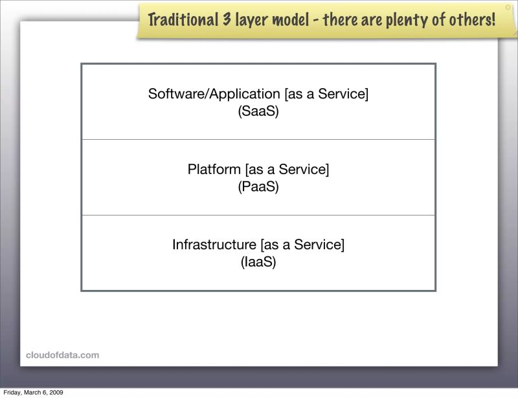
Task: Click the SaaS layer box in the diagram
Action: click(259, 102)
